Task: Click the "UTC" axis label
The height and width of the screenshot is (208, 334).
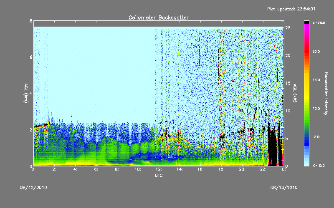Action: (x=159, y=175)
